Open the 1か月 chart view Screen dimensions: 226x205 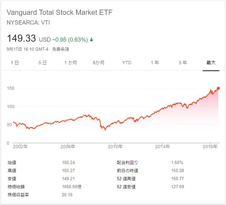71,62
